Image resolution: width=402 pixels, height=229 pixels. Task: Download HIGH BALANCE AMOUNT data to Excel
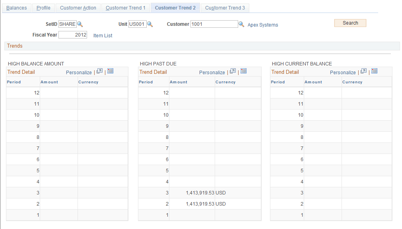110,71
